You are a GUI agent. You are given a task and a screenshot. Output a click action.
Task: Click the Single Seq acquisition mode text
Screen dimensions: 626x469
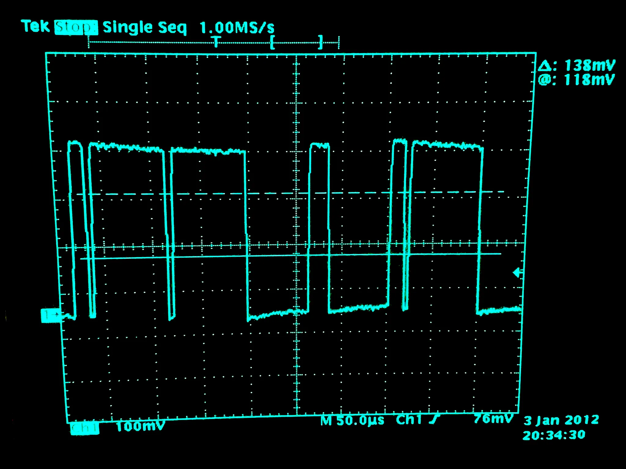tap(145, 27)
